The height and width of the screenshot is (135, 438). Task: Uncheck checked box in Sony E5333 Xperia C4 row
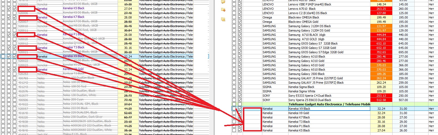240,96
